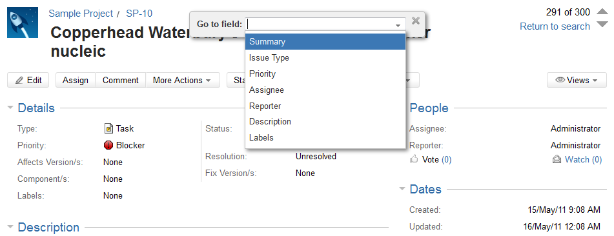Open the Views dropdown menu
Screen dimensions: 614x236
click(x=577, y=80)
